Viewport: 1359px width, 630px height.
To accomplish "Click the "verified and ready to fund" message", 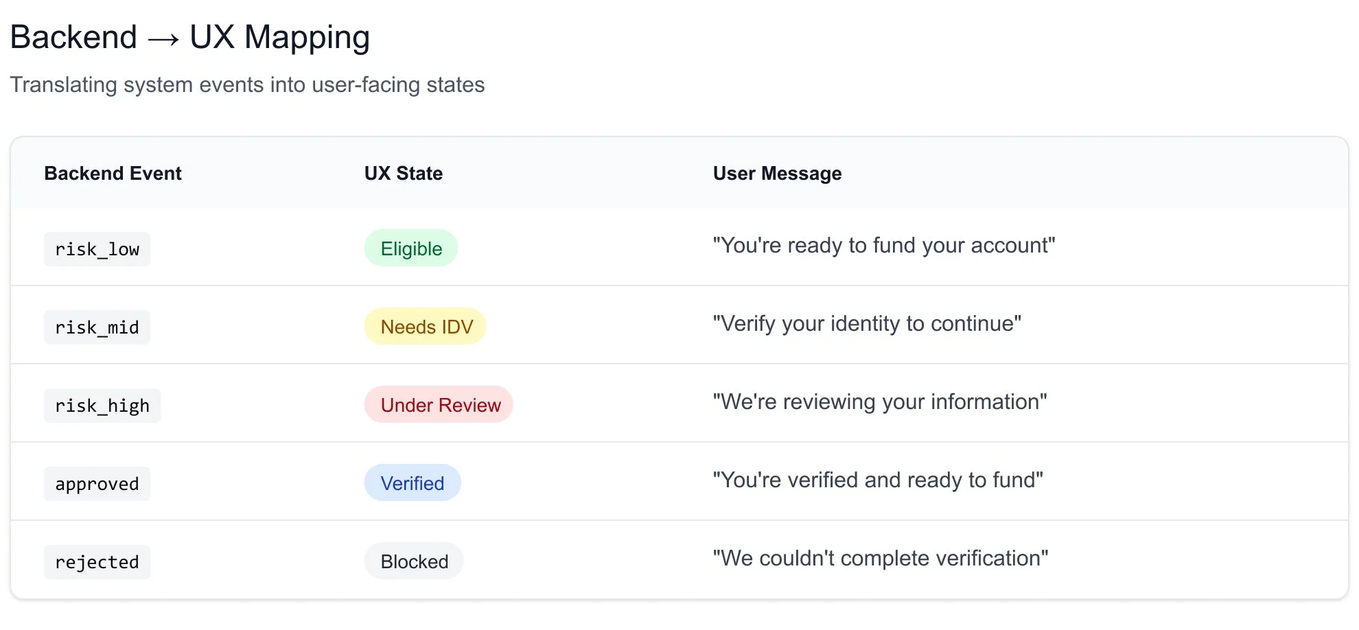I will tap(877, 480).
